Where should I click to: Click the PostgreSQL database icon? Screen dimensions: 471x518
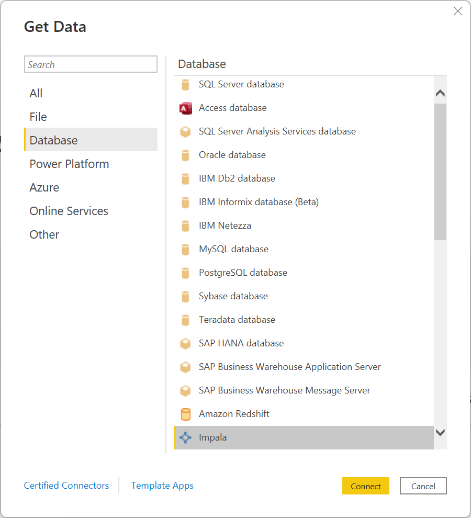(185, 273)
